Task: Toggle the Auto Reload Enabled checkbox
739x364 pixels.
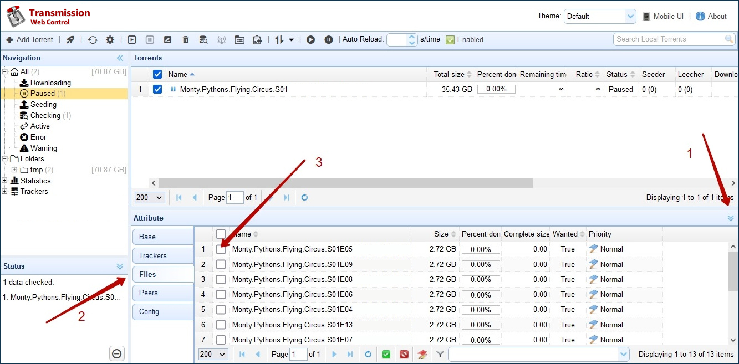Action: (450, 39)
